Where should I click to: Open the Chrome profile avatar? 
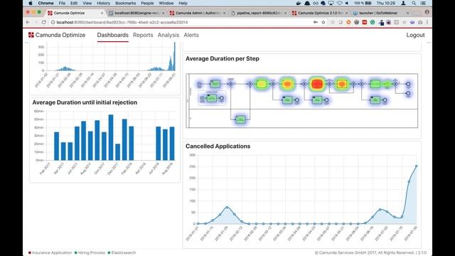[x=427, y=12]
